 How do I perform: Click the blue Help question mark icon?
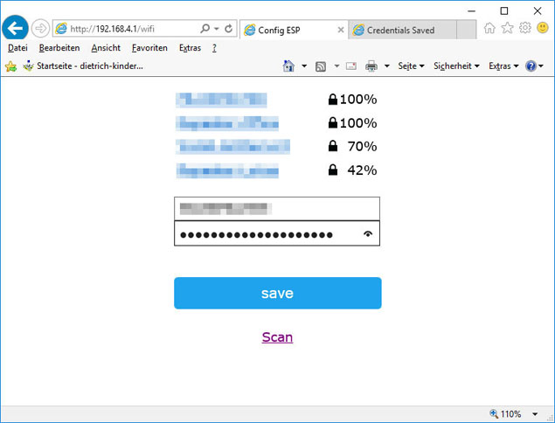531,66
